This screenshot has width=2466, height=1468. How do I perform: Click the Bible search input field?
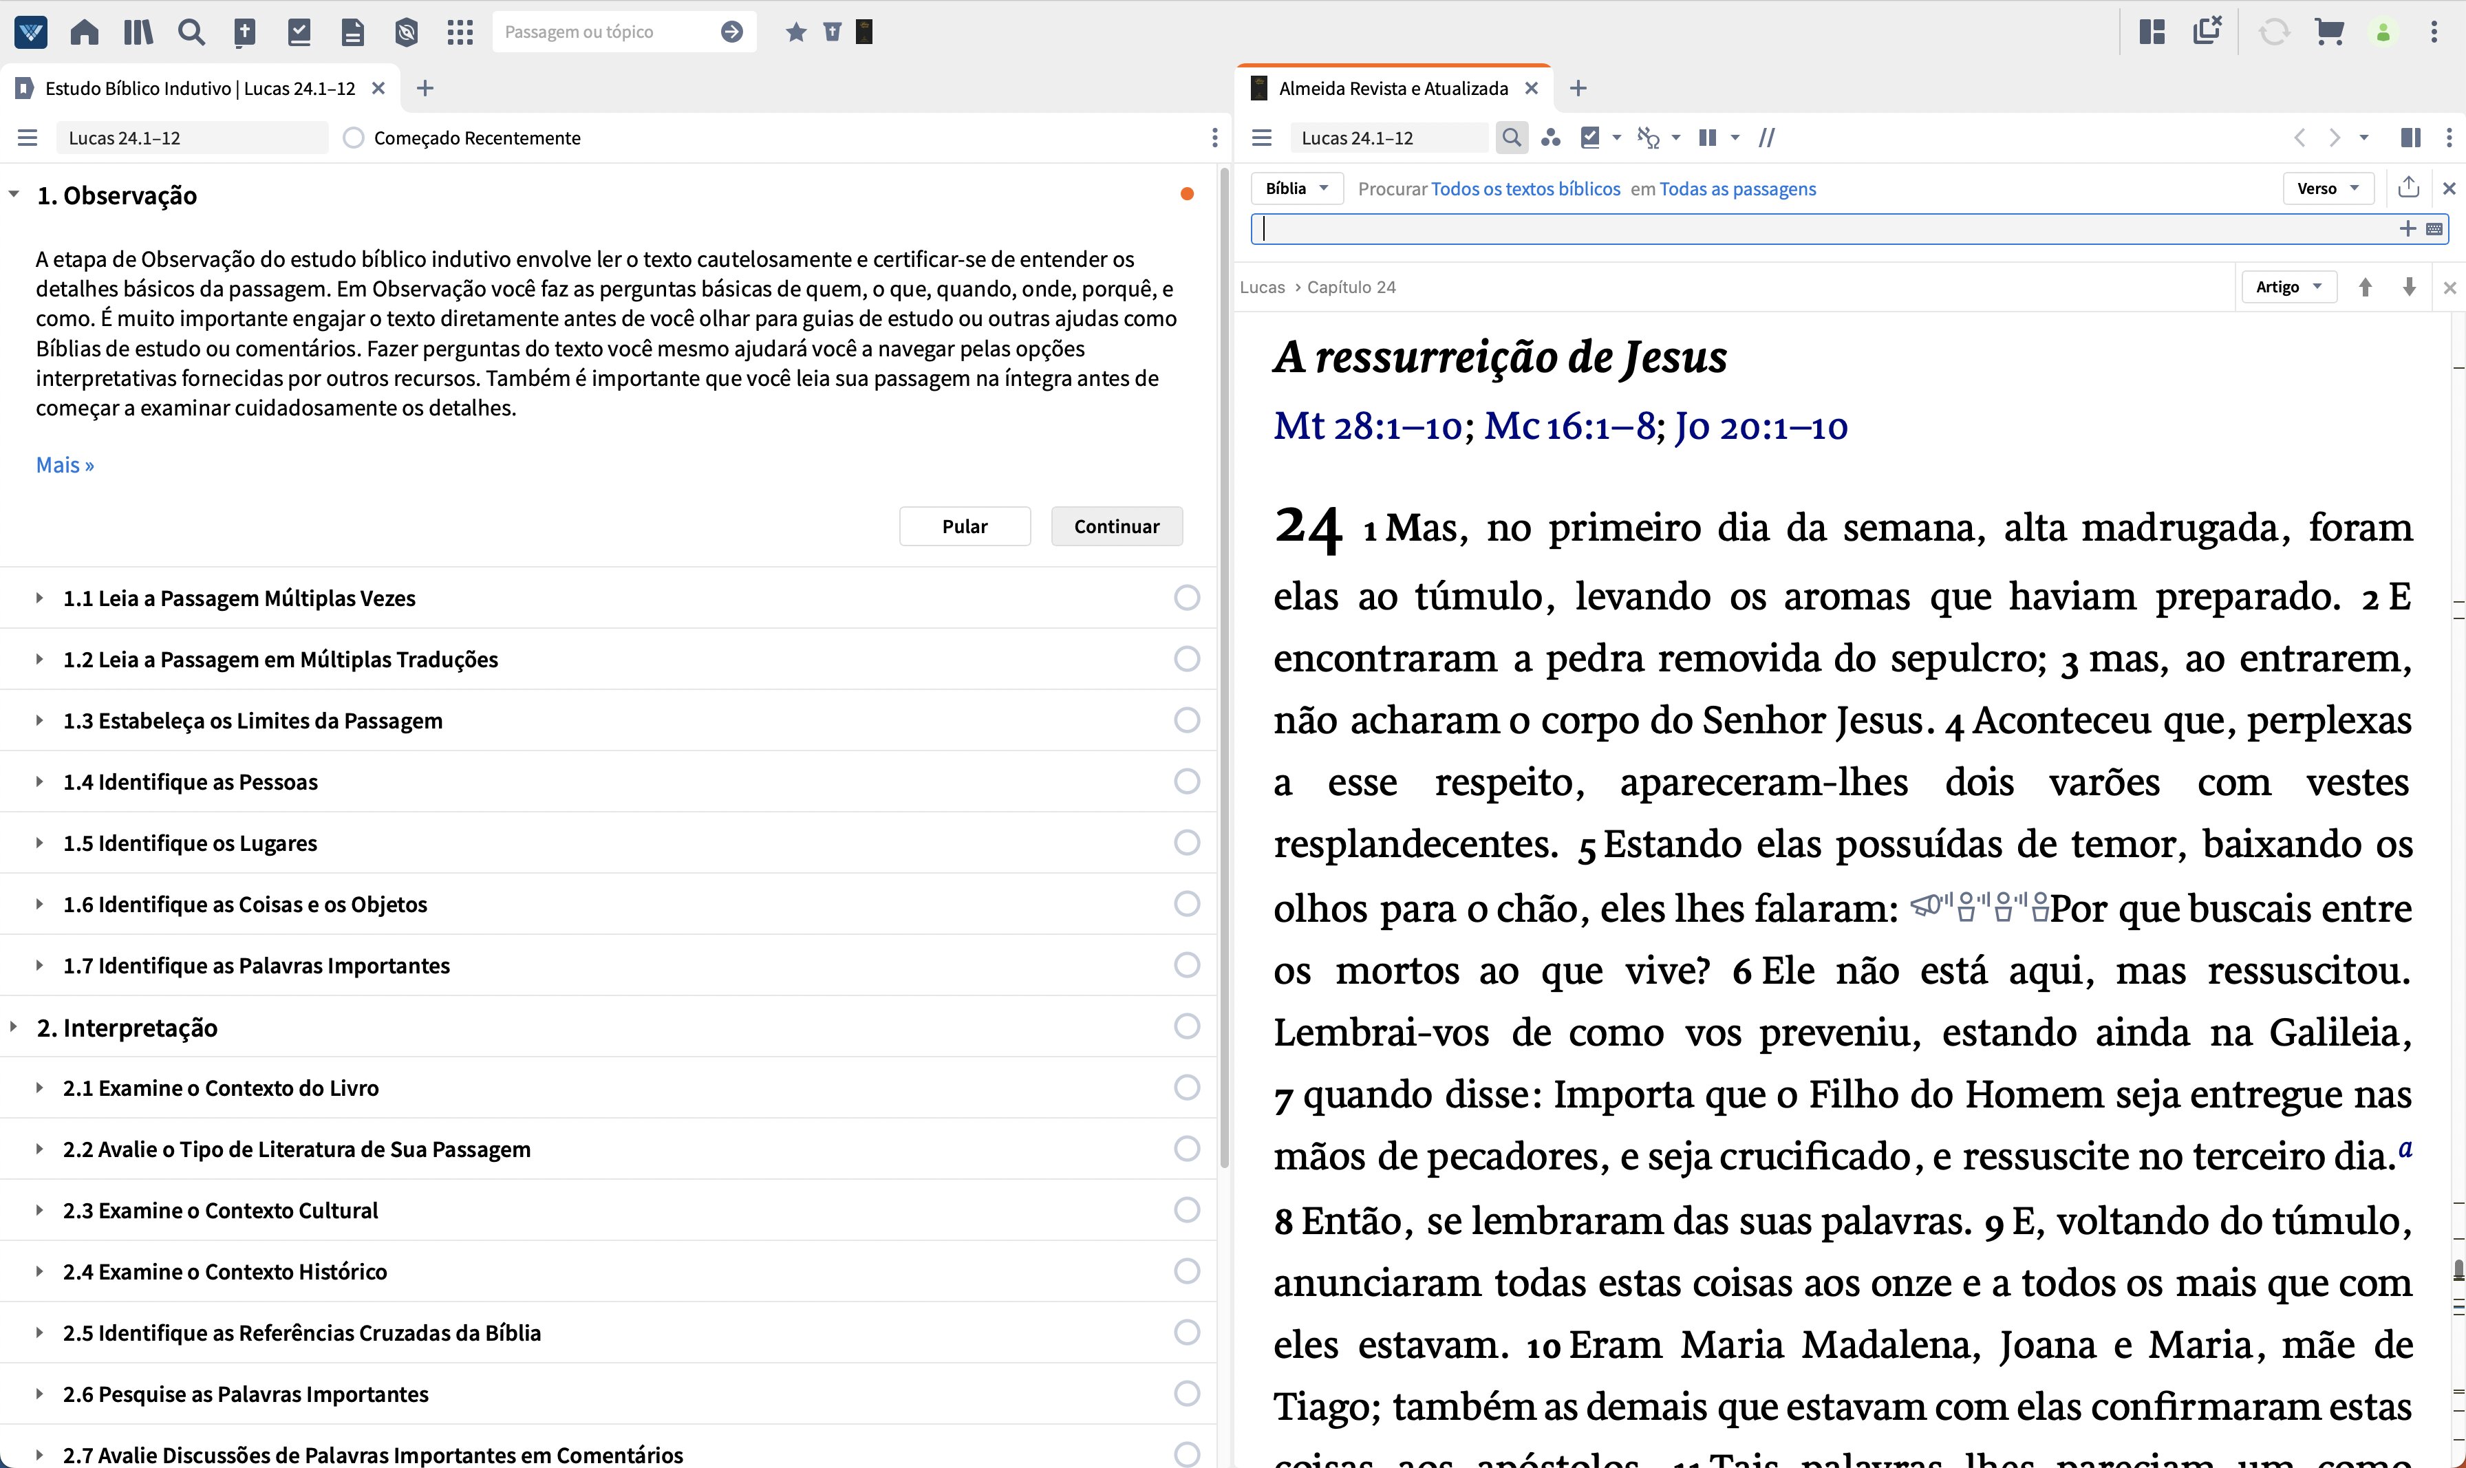pos(1825,228)
